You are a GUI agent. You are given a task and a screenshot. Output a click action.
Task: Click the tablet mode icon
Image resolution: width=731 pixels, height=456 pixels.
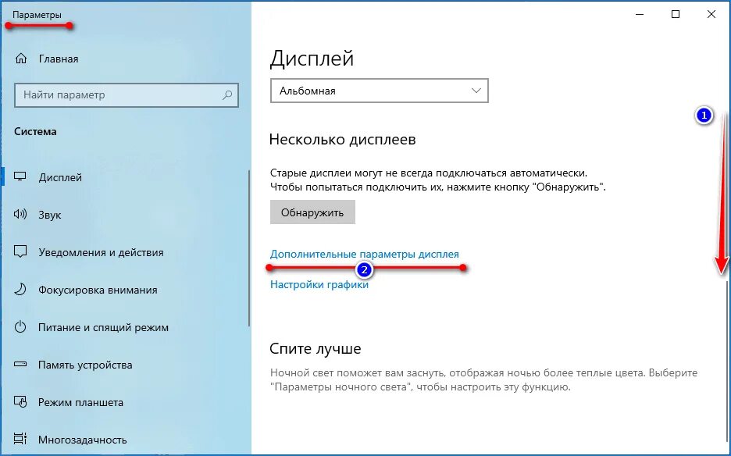pyautogui.click(x=20, y=402)
